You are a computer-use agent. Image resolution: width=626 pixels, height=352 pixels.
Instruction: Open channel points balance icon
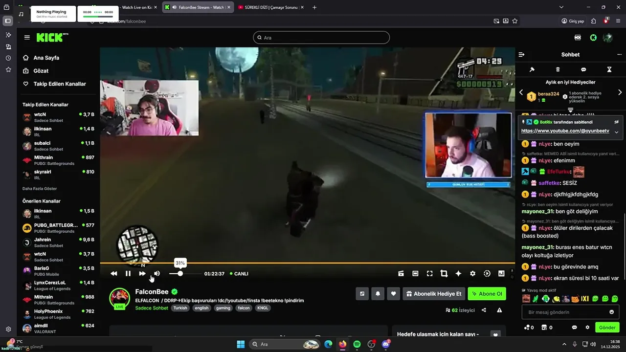(527, 328)
